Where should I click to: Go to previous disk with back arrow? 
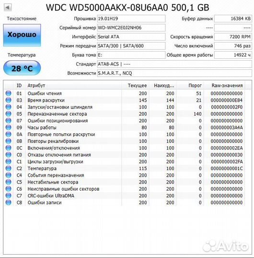8,8
